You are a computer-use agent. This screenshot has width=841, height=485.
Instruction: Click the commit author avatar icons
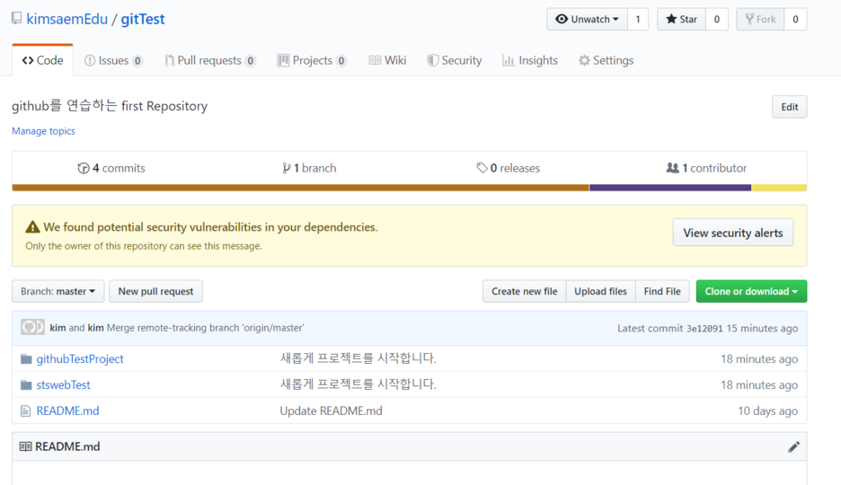(32, 327)
